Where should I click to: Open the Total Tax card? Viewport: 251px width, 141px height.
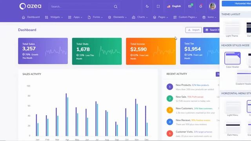point(200,51)
